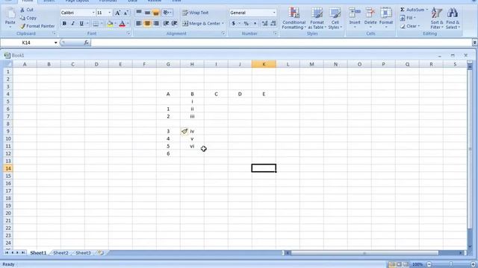The height and width of the screenshot is (268, 478).
Task: Select column K header
Action: pos(264,64)
